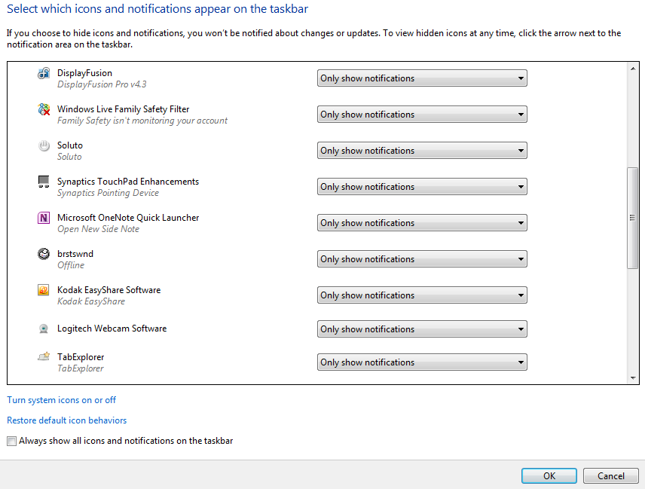Select the brstswnd icon
645x489 pixels.
44,254
